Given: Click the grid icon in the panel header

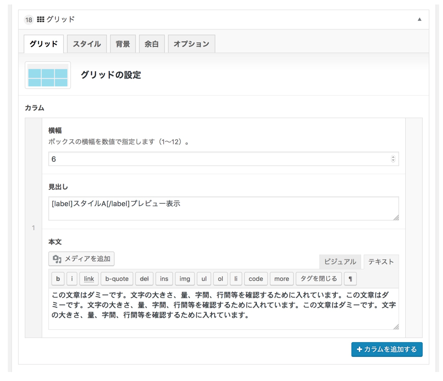Looking at the screenshot, I should coord(41,19).
